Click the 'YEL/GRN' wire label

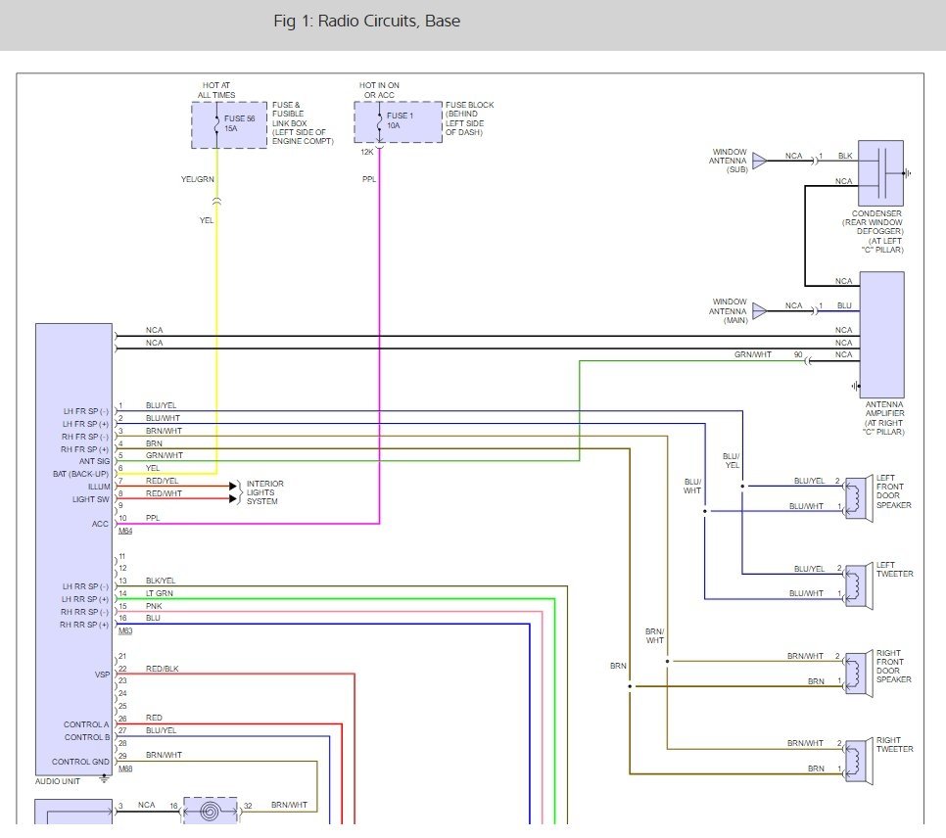pyautogui.click(x=197, y=179)
